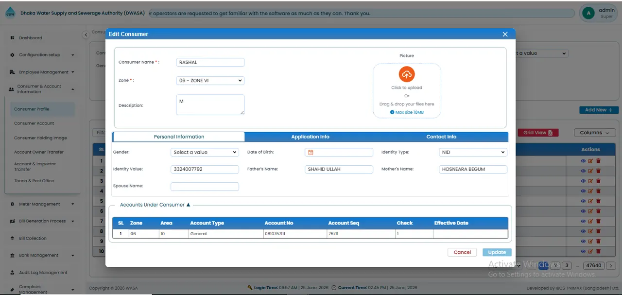Image resolution: width=622 pixels, height=295 pixels.
Task: Click the Father's Name field SHAHID ULLAH
Action: tap(339, 169)
